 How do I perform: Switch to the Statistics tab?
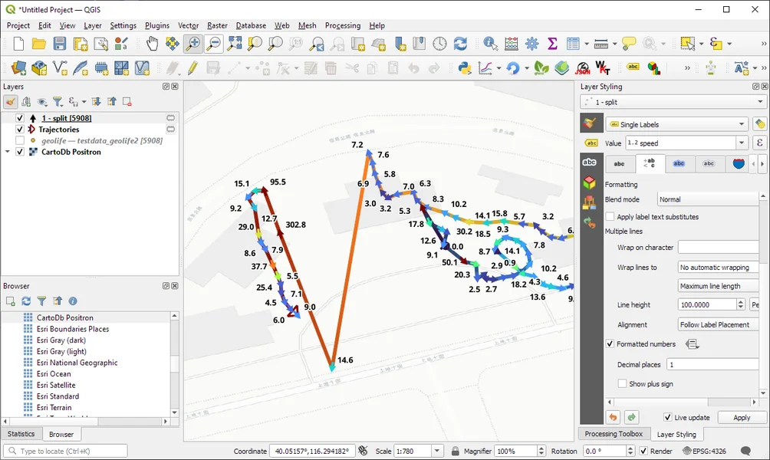pyautogui.click(x=21, y=434)
